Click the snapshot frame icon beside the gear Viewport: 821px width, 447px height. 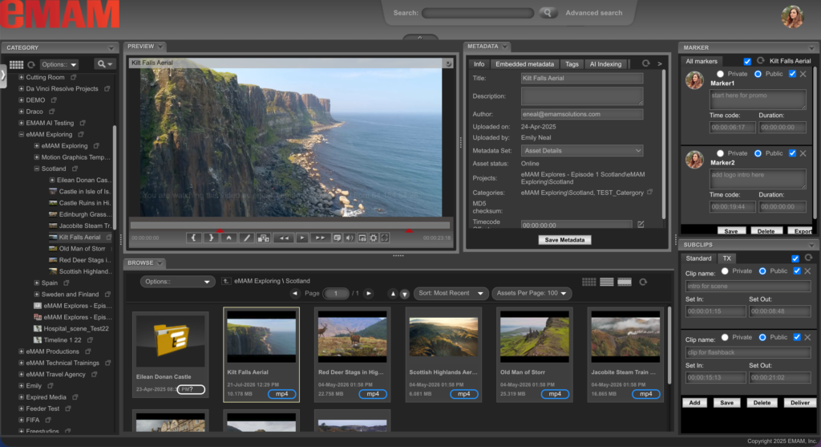click(x=362, y=238)
